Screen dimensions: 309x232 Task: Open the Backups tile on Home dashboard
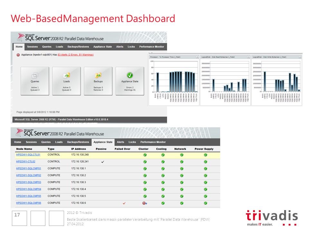(98, 81)
